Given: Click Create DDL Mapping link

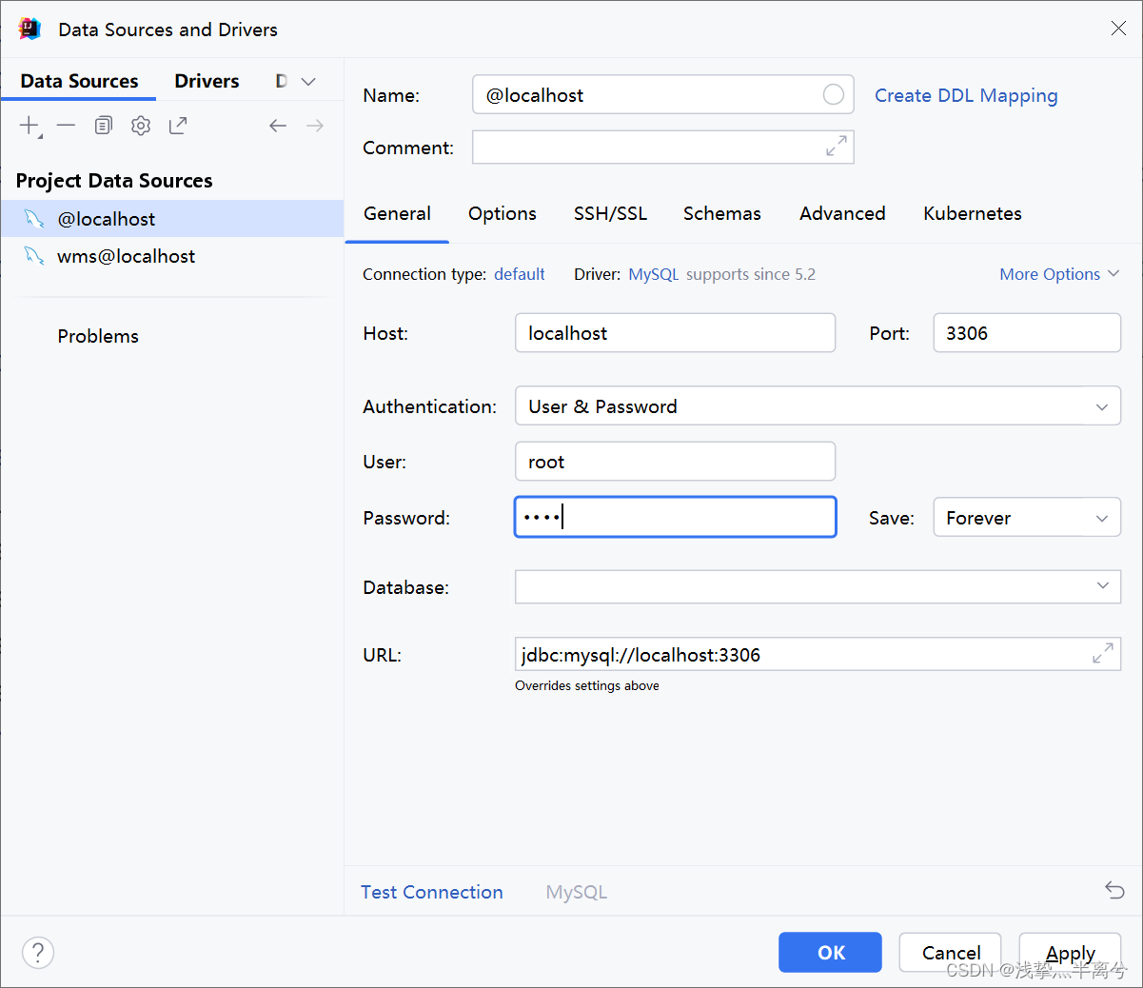Looking at the screenshot, I should [x=966, y=95].
